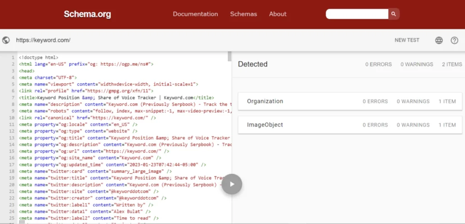Click the og:updated_time meta line

113,165
